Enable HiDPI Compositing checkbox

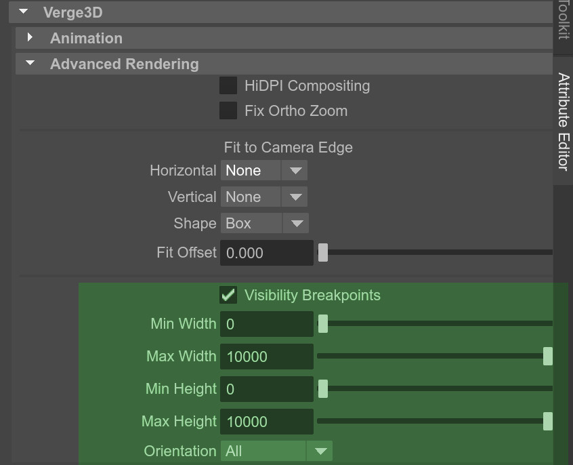point(228,85)
